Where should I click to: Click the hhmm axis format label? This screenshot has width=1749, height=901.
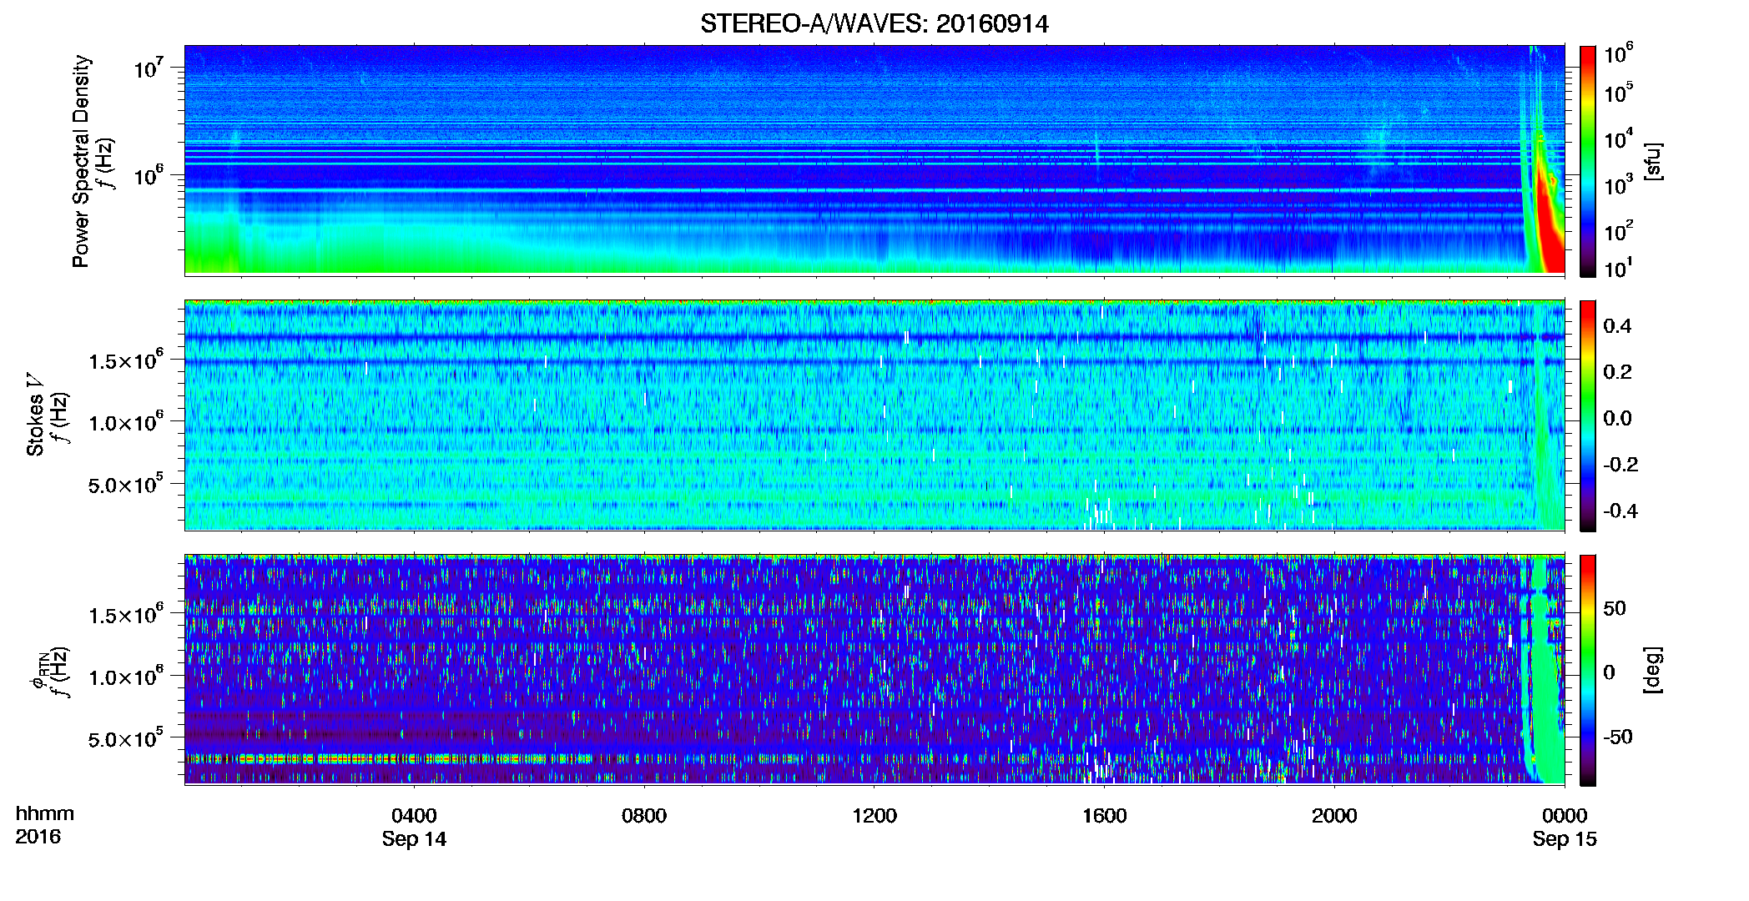45,813
